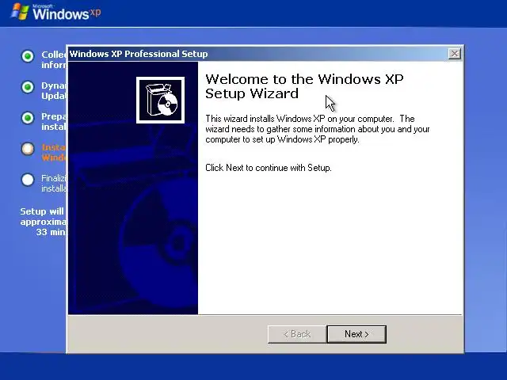The height and width of the screenshot is (380, 507).
Task: Click the disabled Back button
Action: point(297,334)
